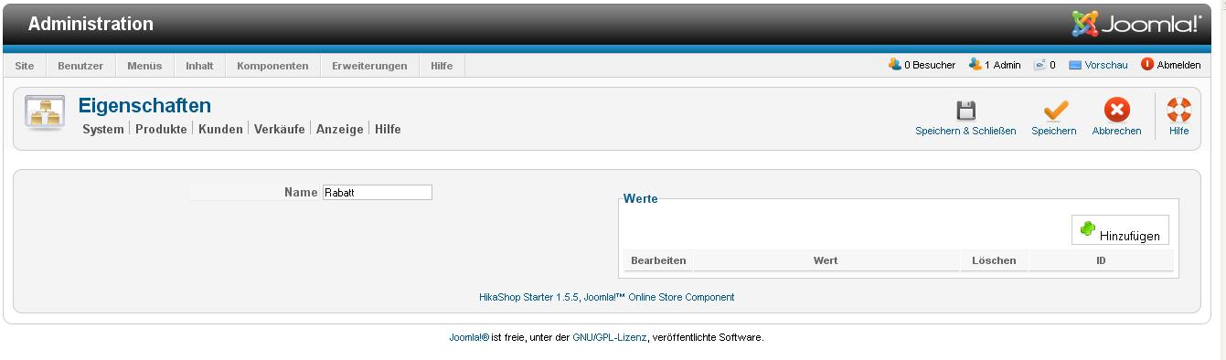Open the top bar Hilfe menu
Viewport: 1226px width, 360px height.
442,66
